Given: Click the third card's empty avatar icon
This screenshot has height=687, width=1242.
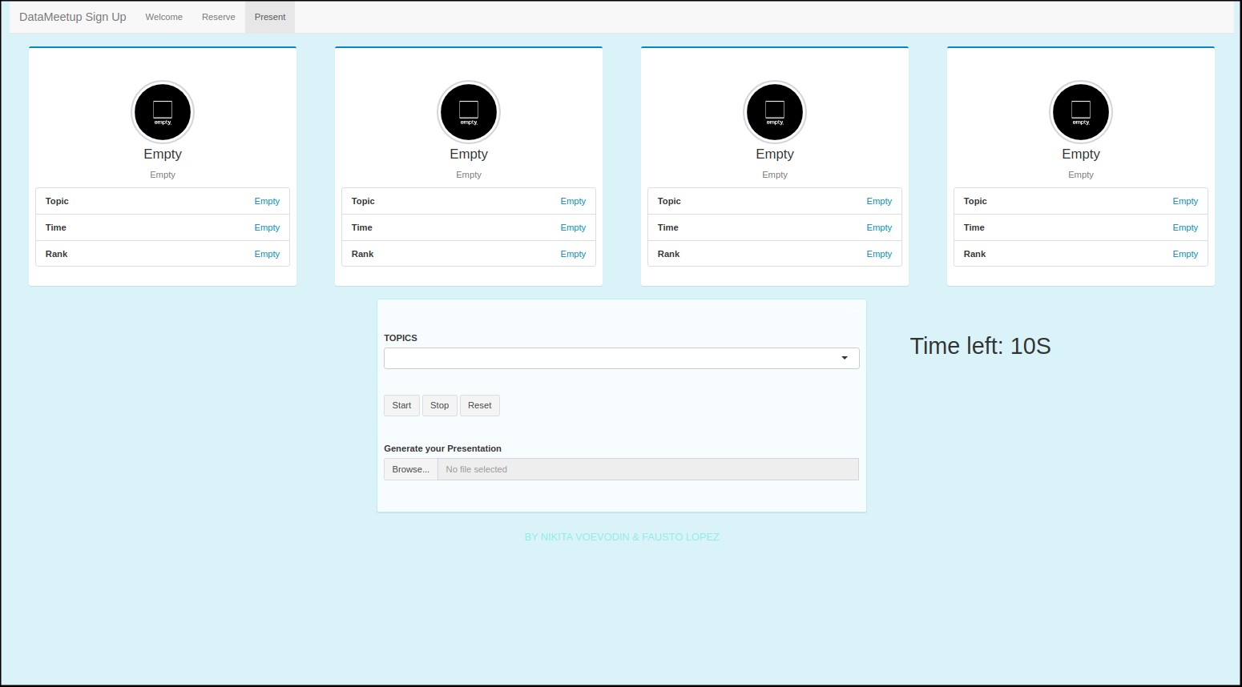Looking at the screenshot, I should coord(775,112).
